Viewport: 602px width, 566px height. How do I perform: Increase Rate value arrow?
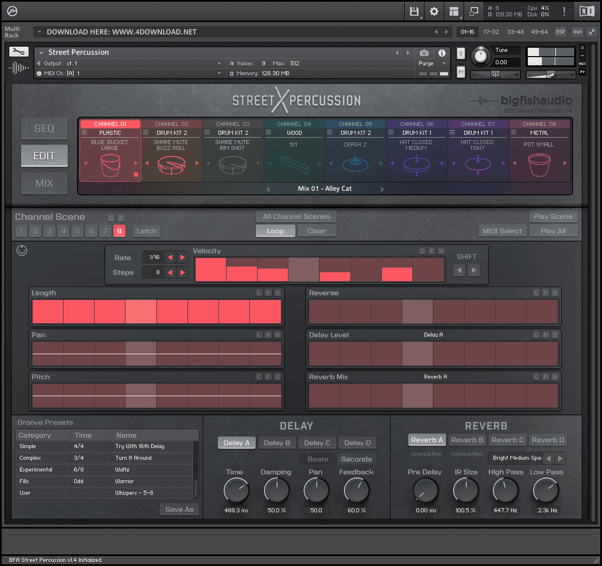tap(182, 257)
